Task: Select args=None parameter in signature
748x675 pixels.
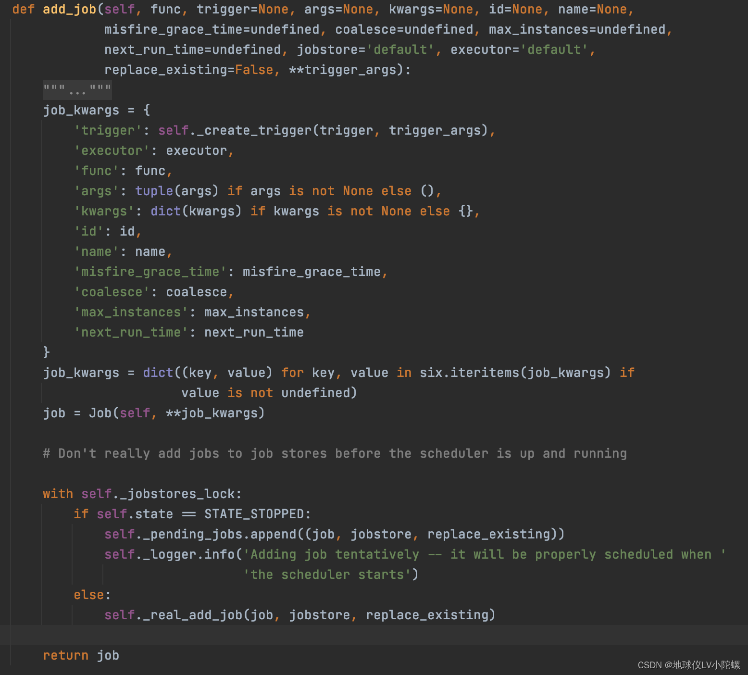Action: pos(339,9)
